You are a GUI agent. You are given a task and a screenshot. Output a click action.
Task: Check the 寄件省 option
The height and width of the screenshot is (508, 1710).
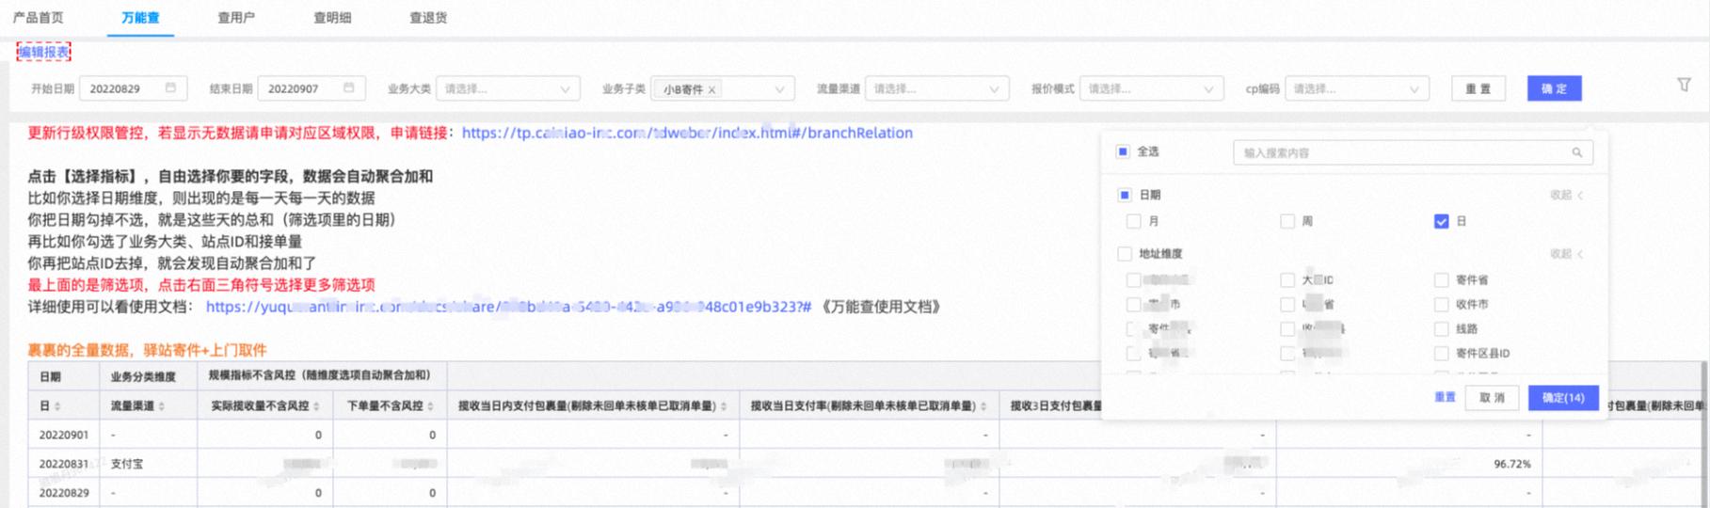[1441, 279]
